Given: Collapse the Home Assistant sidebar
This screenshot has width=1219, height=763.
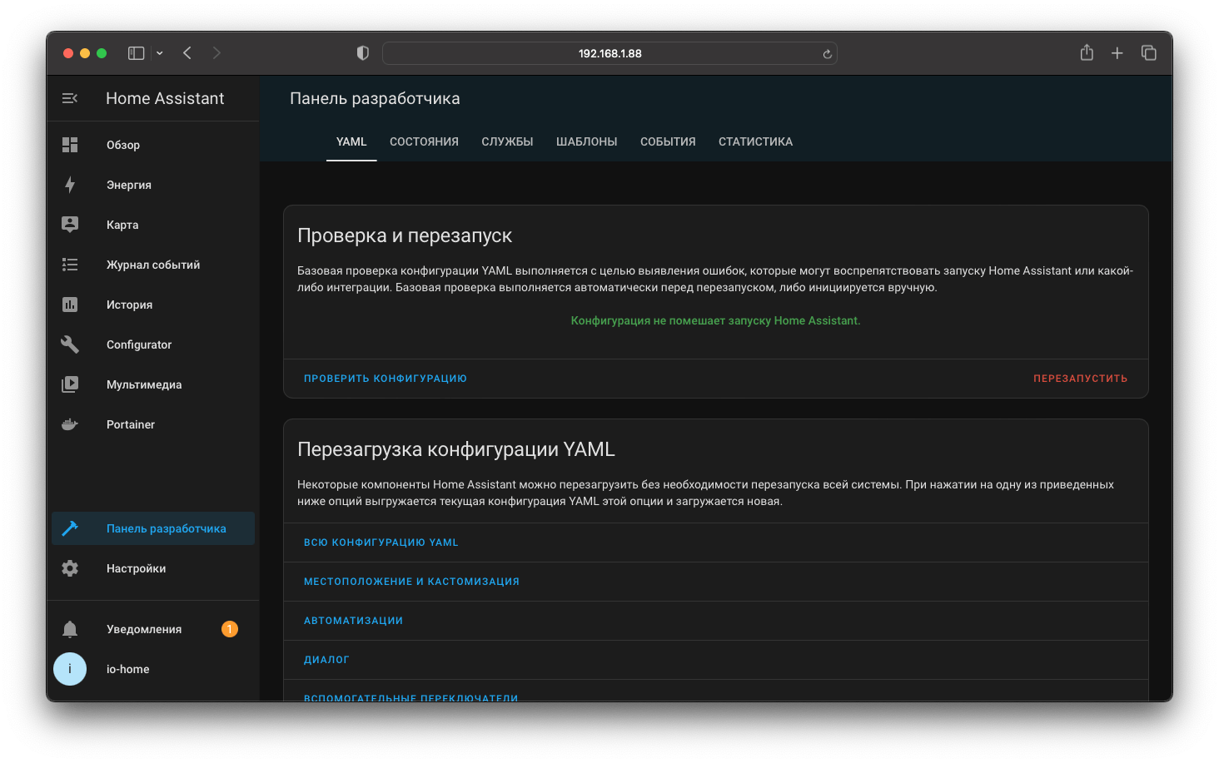Looking at the screenshot, I should pos(70,98).
